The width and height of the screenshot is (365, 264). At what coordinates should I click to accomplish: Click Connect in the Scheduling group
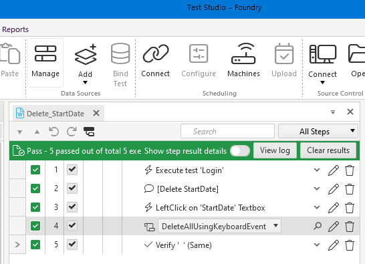click(156, 60)
